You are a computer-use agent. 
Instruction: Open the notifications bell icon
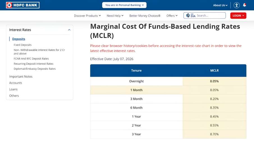pos(245,5)
